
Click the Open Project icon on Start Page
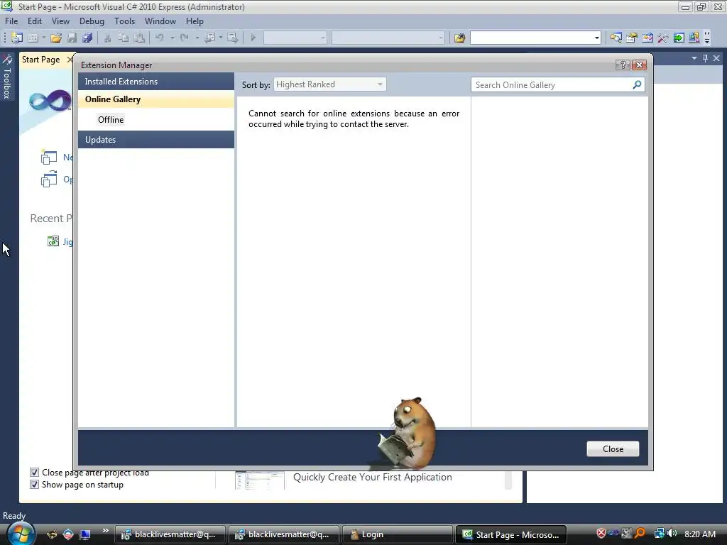(x=49, y=180)
